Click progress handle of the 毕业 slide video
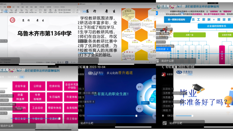The height and width of the screenshot is (131, 233). pos(192,116)
